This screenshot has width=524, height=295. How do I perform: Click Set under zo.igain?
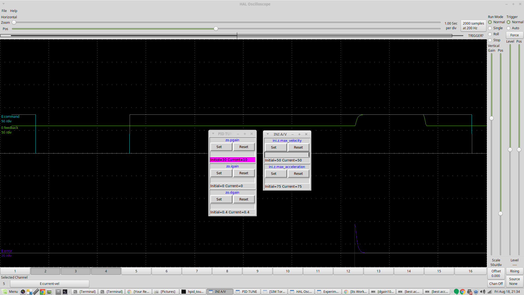[221, 173]
